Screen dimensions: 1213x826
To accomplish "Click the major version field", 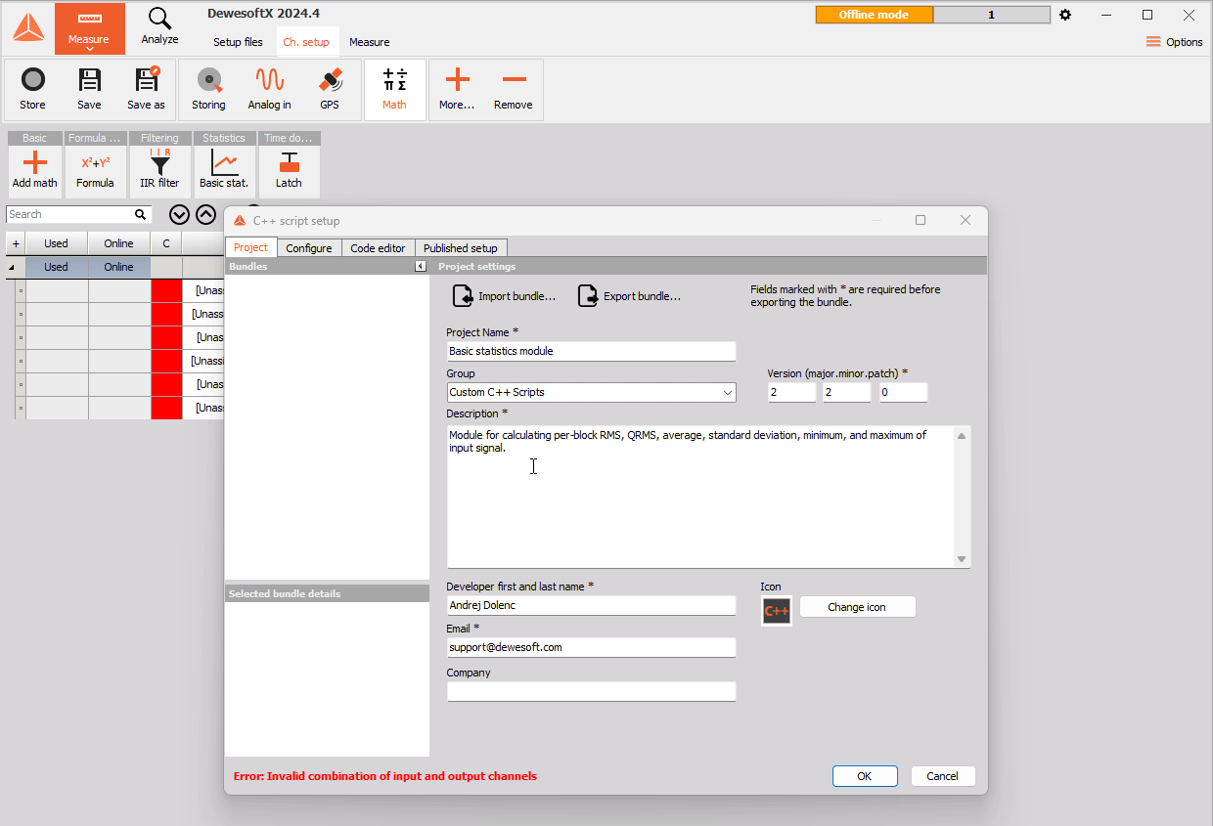I will 792,392.
